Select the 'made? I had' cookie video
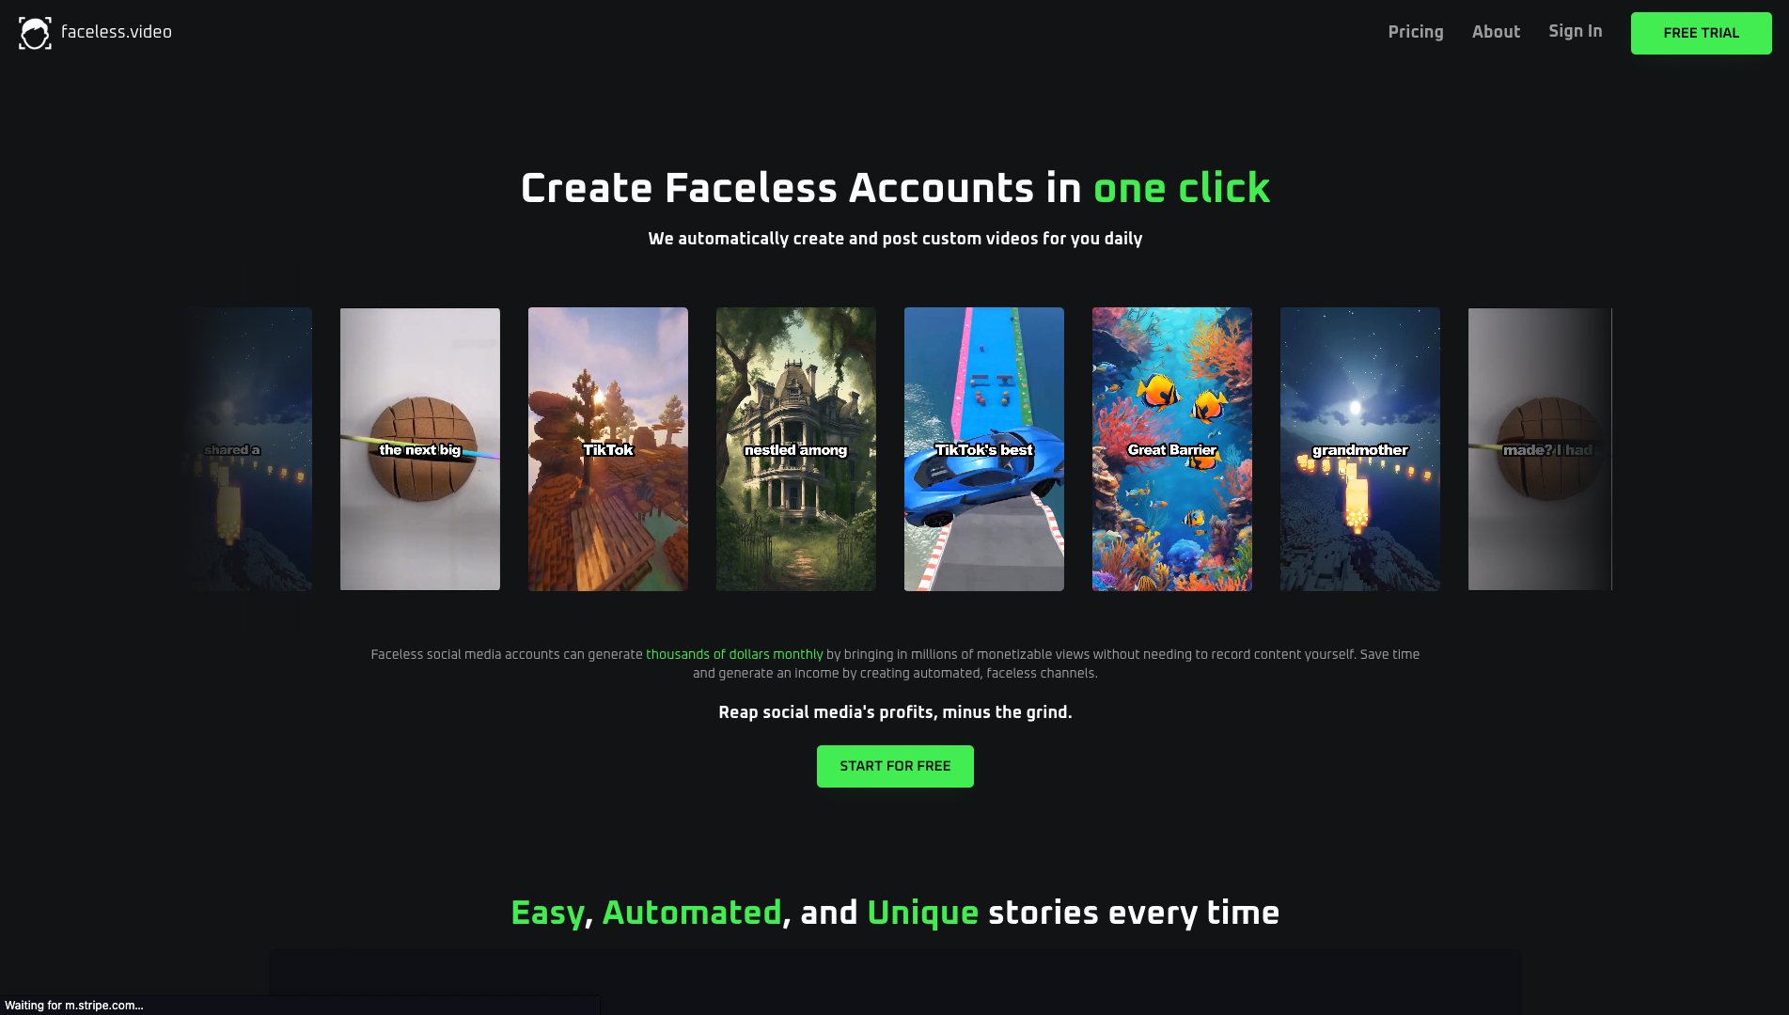1789x1015 pixels. click(1540, 449)
